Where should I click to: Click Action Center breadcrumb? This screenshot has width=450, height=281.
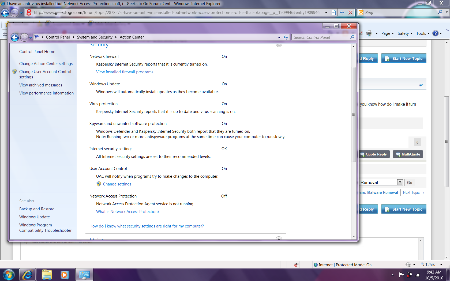132,37
